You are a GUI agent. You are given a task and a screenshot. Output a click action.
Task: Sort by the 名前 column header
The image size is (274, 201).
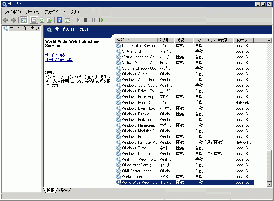click(136, 40)
